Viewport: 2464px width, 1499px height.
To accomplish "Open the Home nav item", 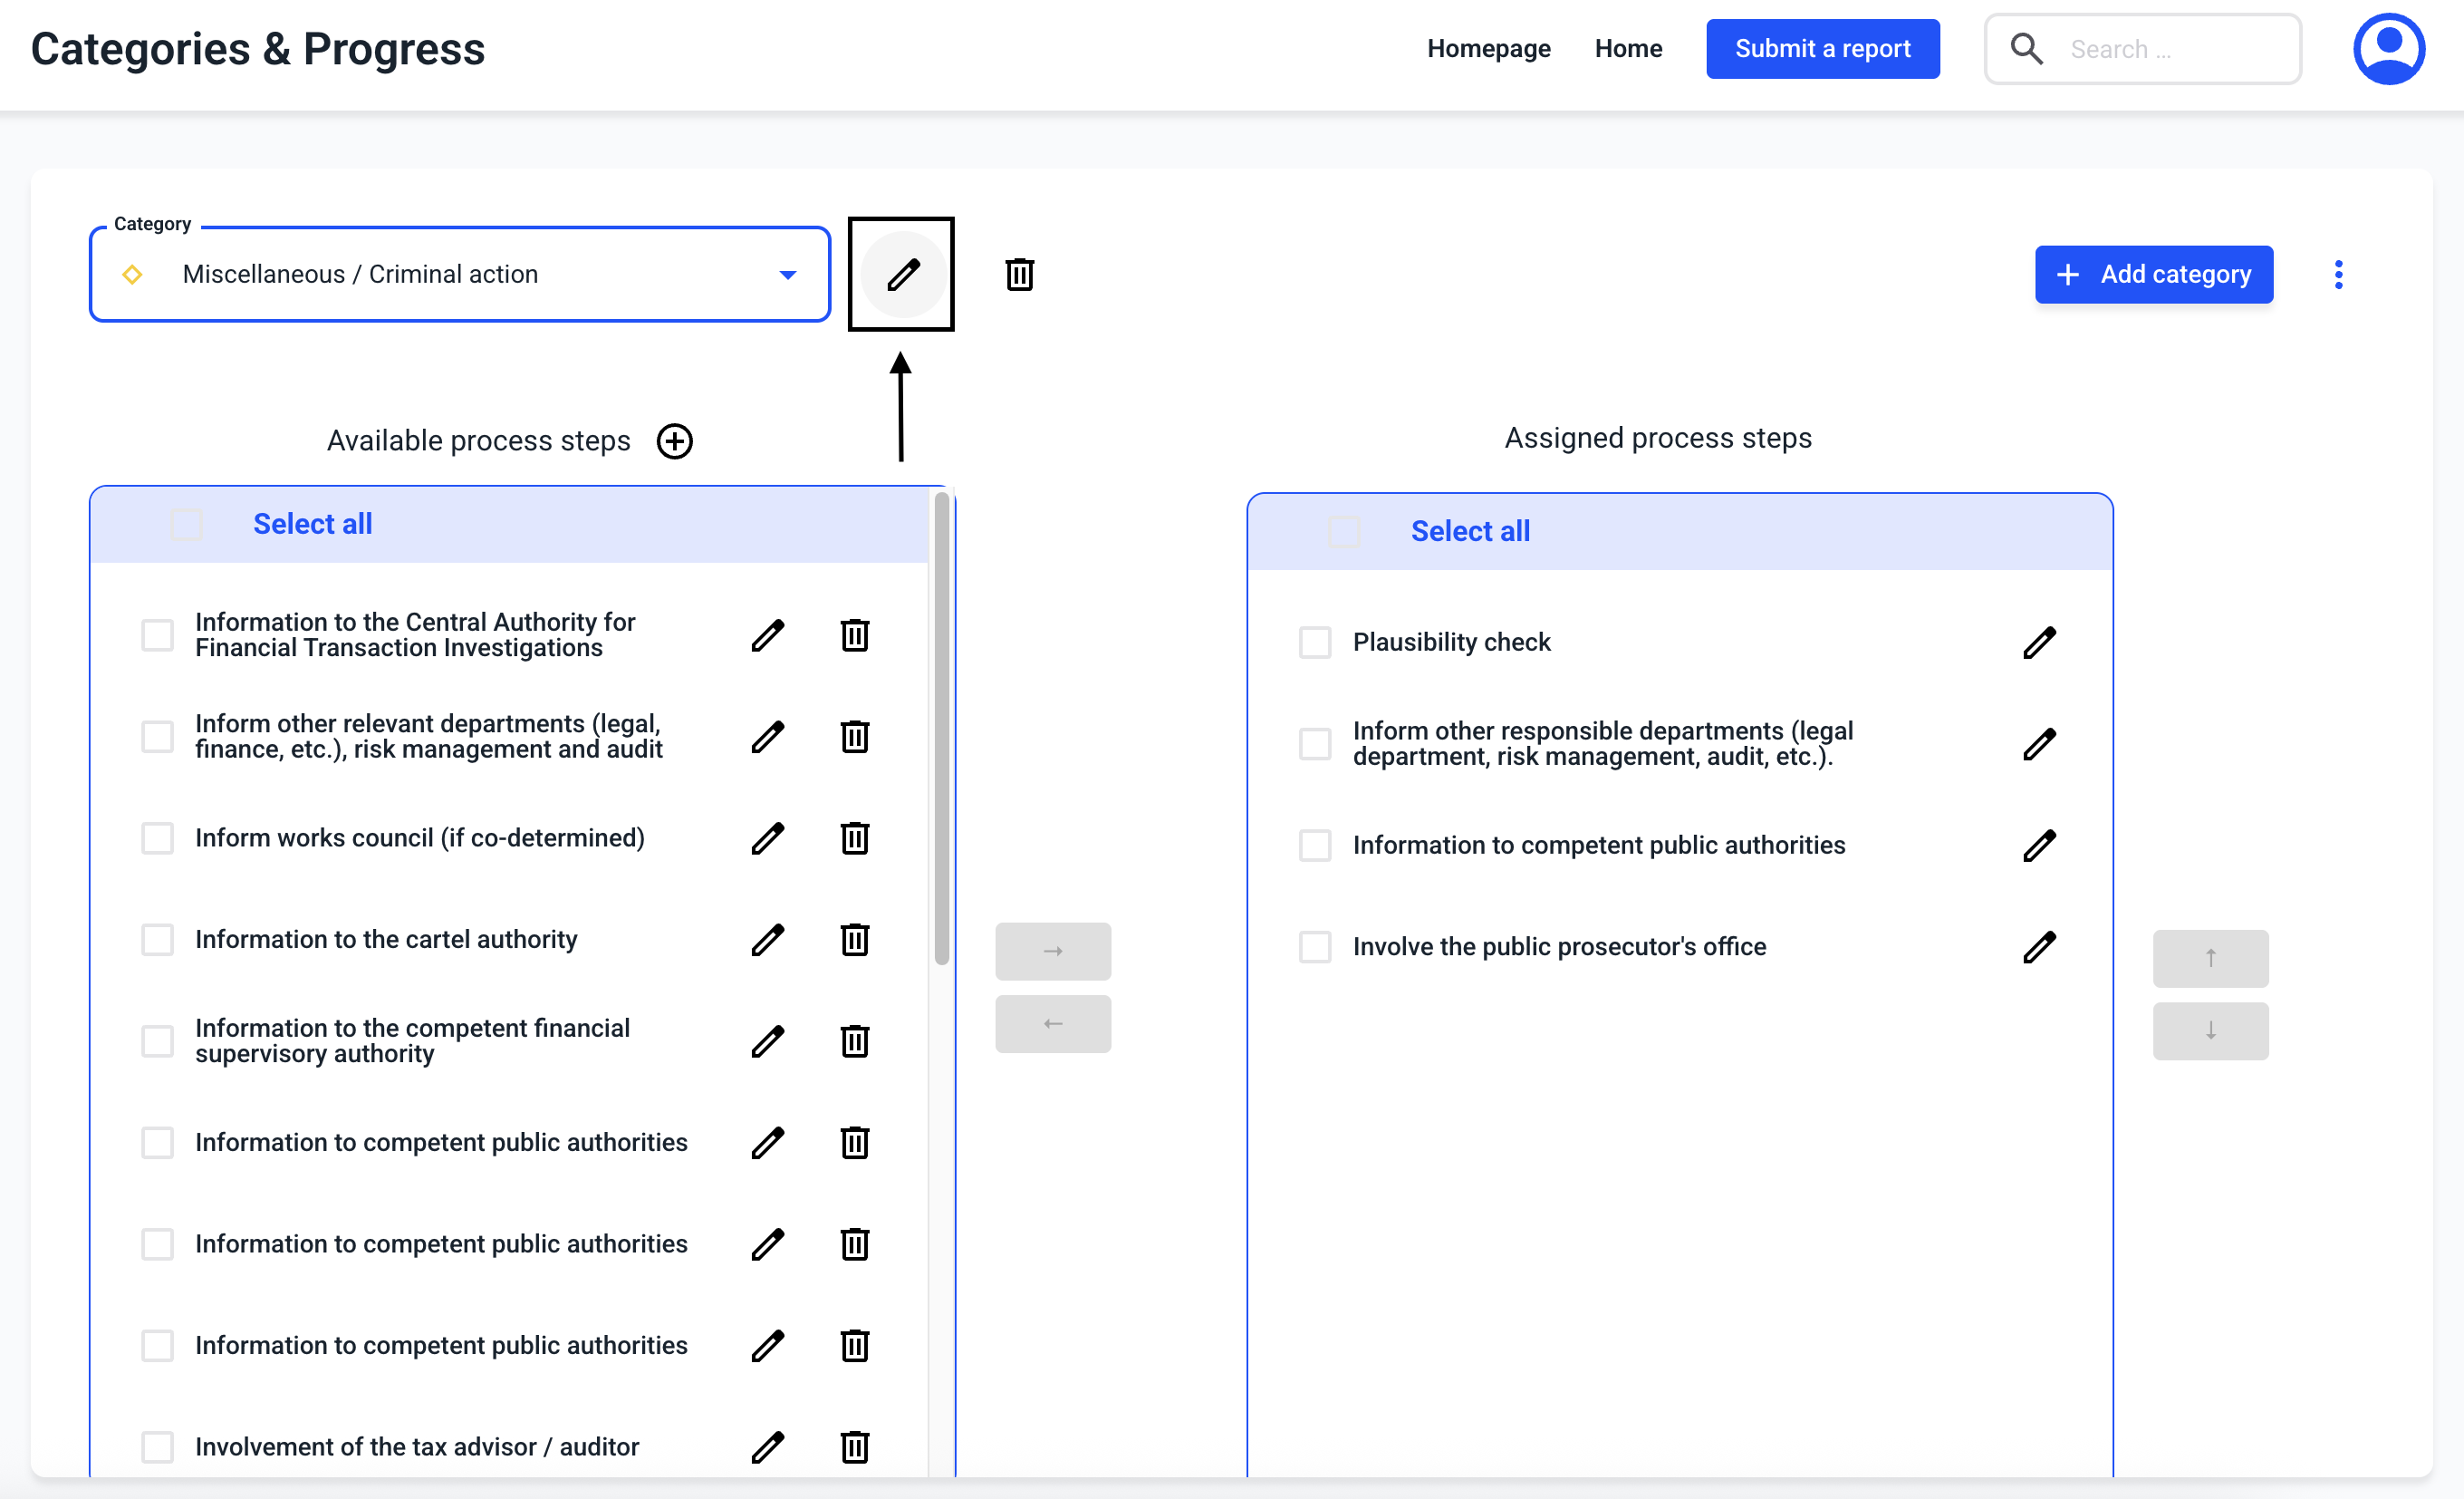I will point(1627,49).
